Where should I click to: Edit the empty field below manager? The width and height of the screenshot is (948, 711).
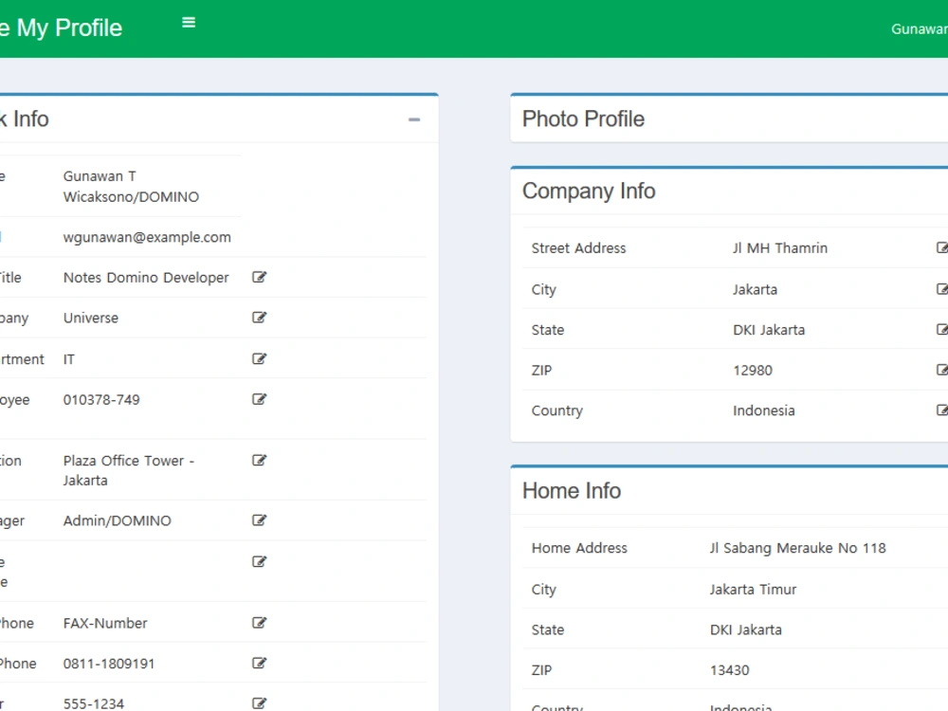(x=260, y=562)
